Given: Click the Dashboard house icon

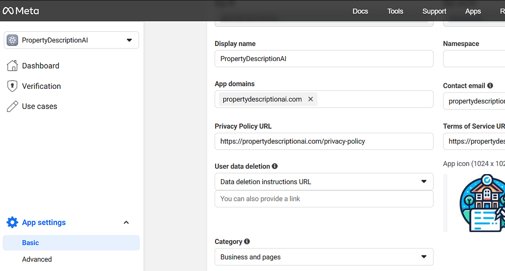Looking at the screenshot, I should (x=12, y=66).
